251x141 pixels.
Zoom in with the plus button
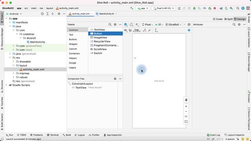click(186, 106)
